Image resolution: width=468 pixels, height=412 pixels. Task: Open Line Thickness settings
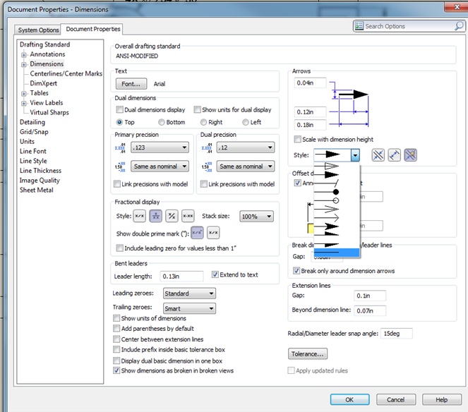[x=41, y=171]
